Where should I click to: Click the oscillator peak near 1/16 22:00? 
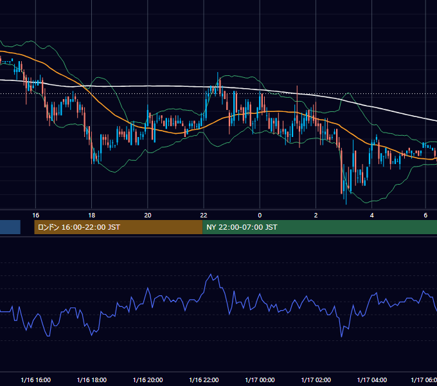tap(211, 275)
